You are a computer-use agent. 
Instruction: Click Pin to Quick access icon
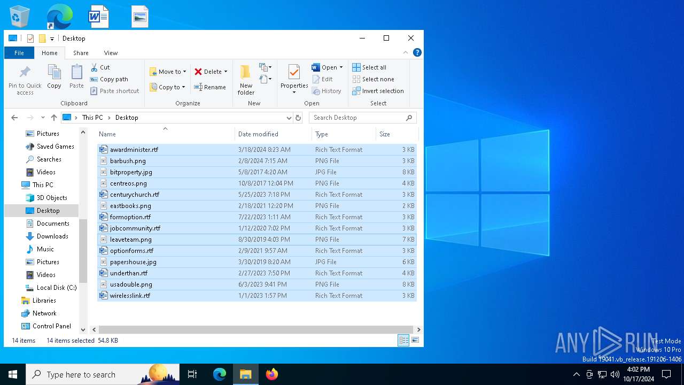click(x=25, y=80)
